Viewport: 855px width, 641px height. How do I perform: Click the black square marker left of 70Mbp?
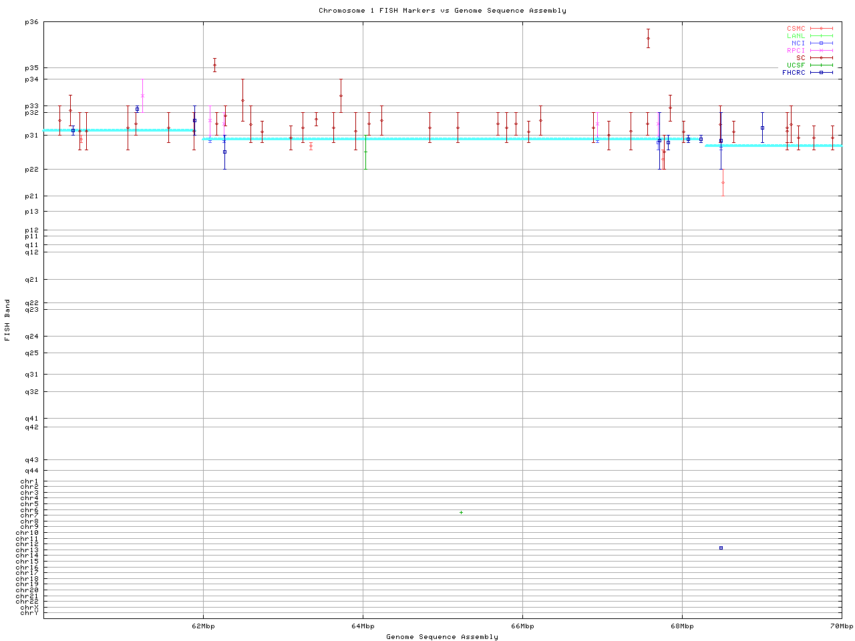tap(762, 128)
